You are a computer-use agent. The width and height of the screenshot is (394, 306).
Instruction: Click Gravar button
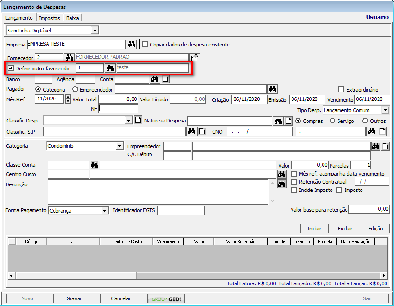click(x=74, y=299)
